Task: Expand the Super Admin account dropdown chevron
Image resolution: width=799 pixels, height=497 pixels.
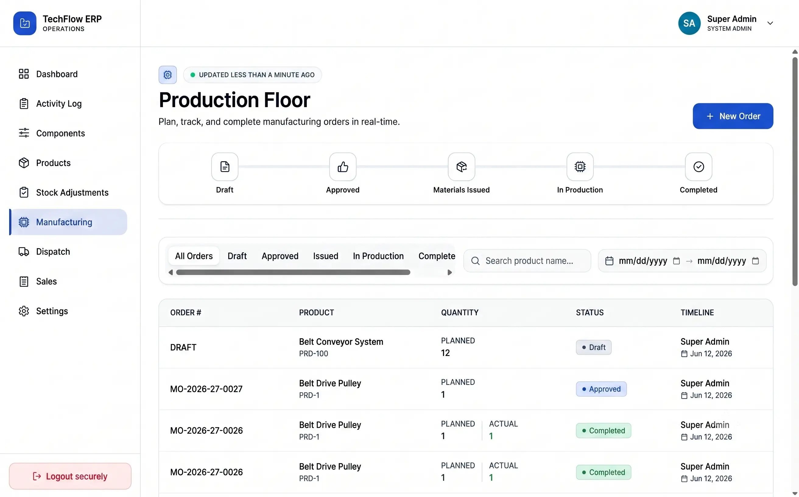Action: [770, 23]
